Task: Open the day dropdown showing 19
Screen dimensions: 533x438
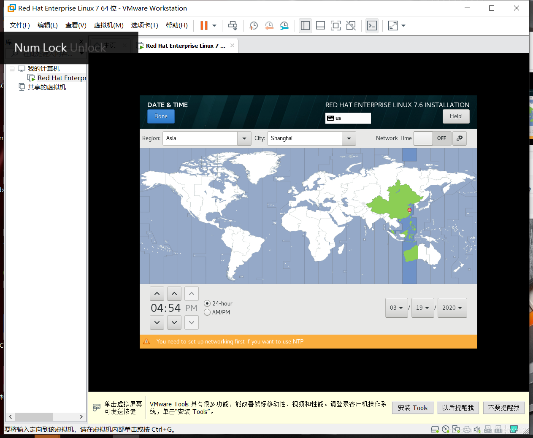Action: coord(423,308)
